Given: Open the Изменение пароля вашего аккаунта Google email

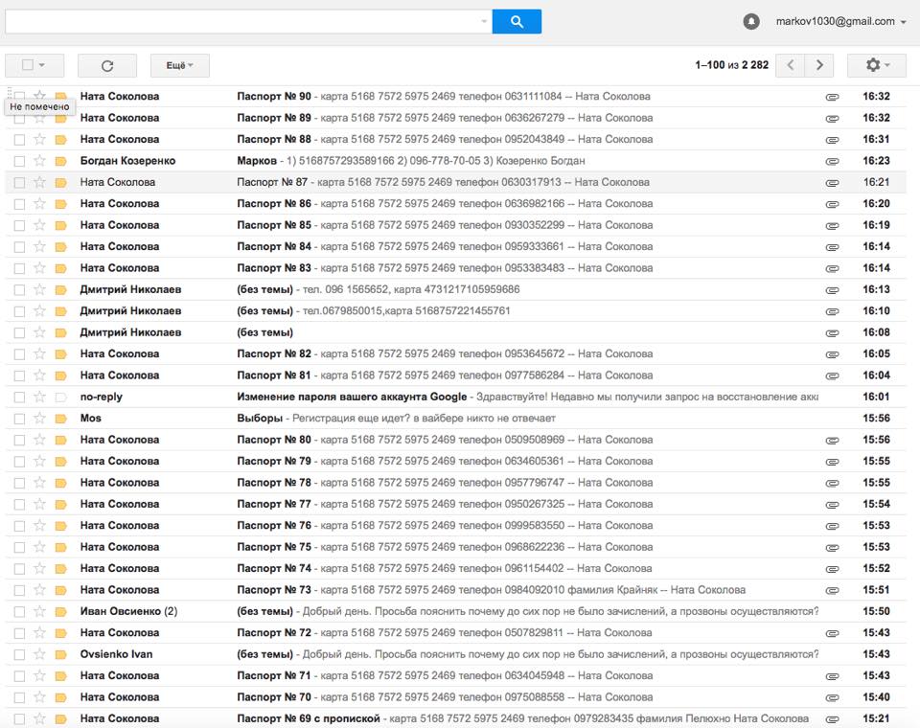Looking at the screenshot, I should 352,397.
